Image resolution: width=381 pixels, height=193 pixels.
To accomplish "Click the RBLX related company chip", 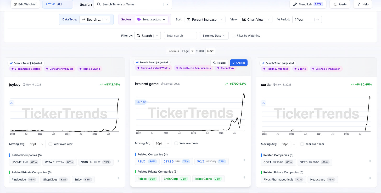I will point(147,161).
